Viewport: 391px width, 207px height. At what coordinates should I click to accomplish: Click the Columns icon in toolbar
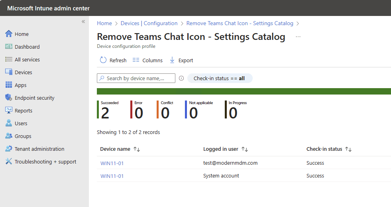point(136,60)
